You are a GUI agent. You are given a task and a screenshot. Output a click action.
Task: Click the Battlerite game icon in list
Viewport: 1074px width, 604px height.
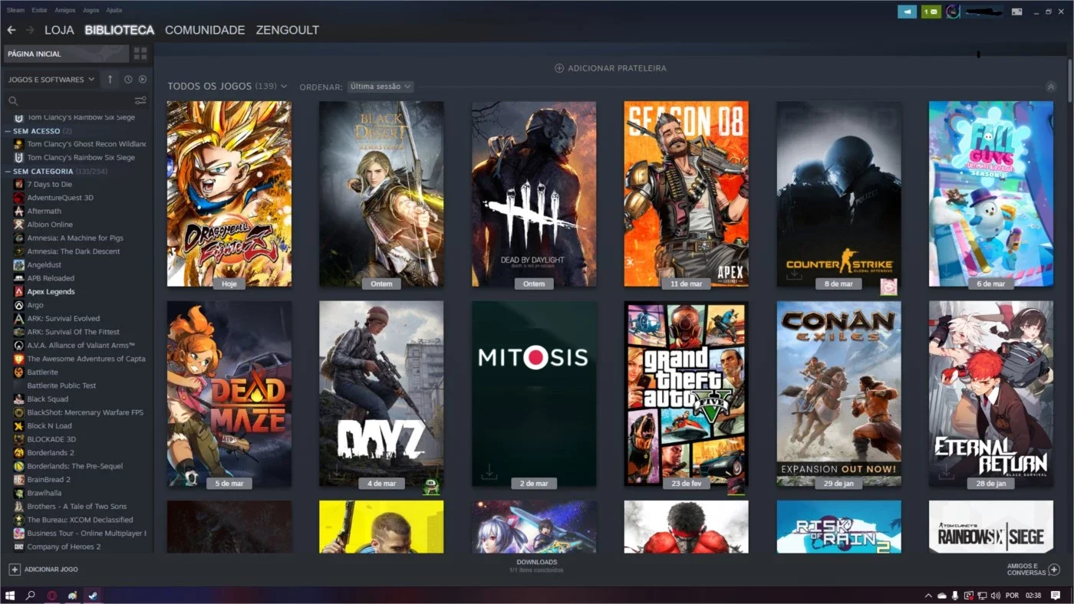(x=19, y=372)
